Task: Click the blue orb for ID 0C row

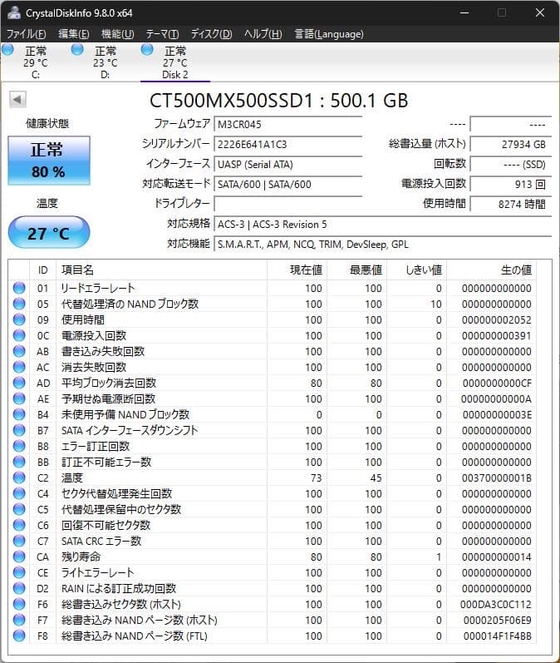Action: 19,335
